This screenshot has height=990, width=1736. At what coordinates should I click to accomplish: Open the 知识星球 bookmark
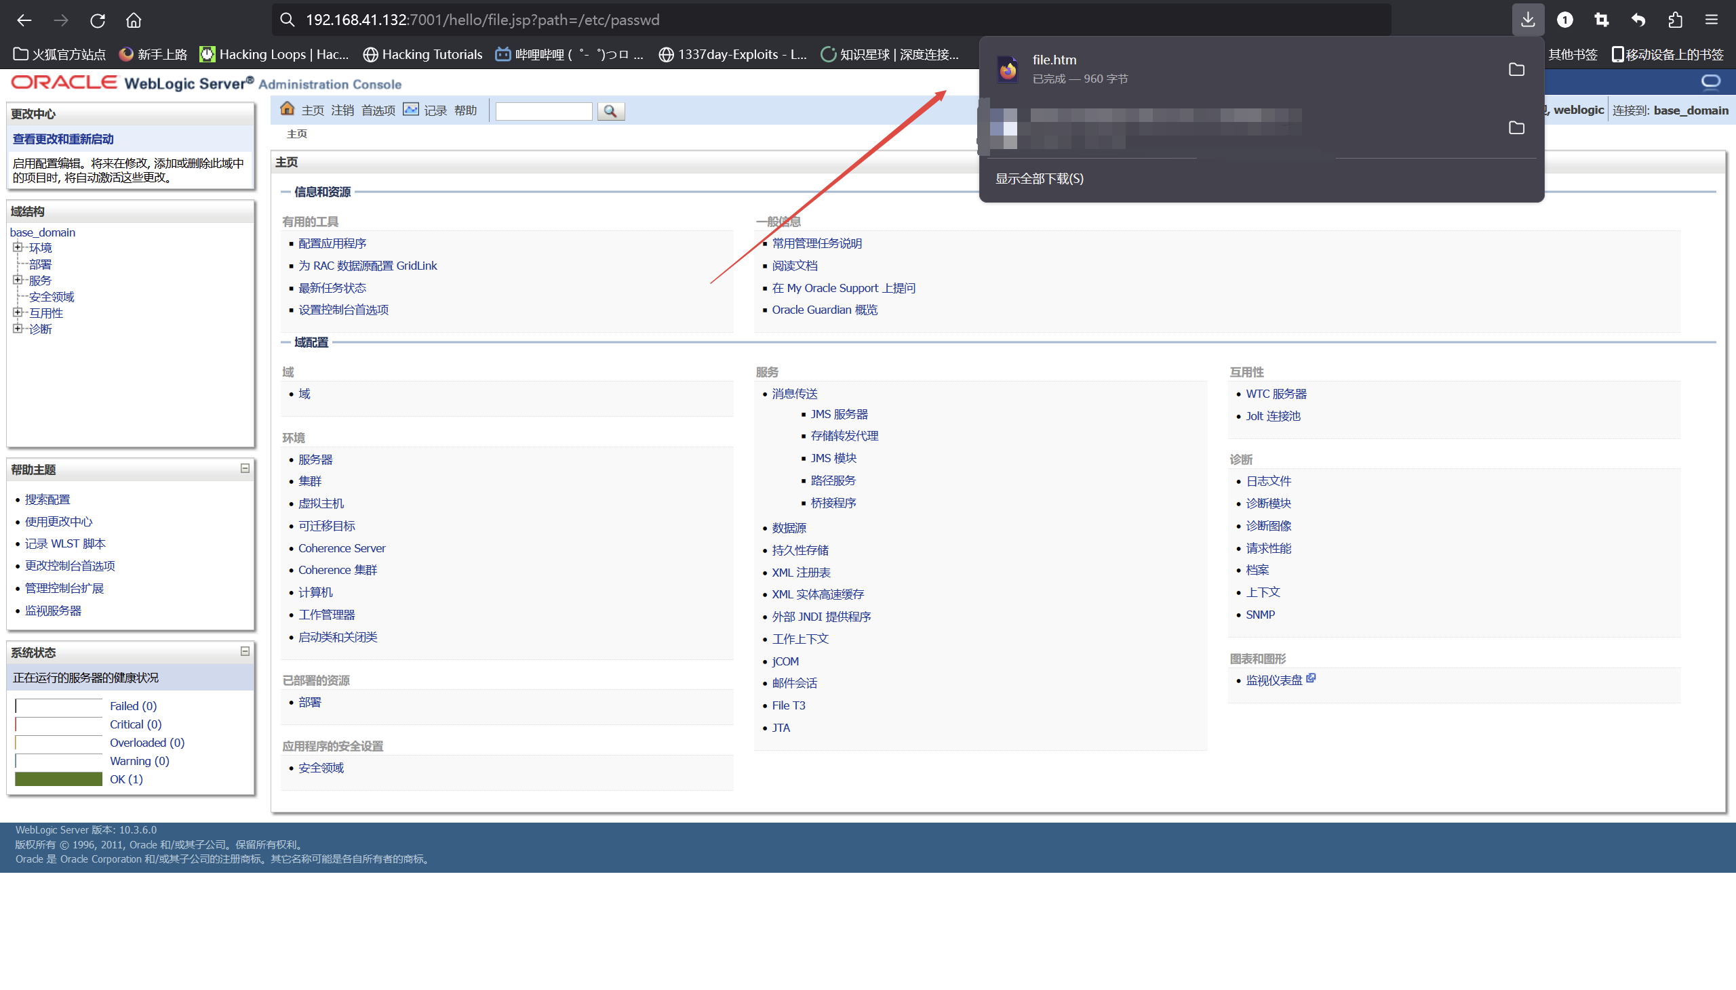coord(890,54)
